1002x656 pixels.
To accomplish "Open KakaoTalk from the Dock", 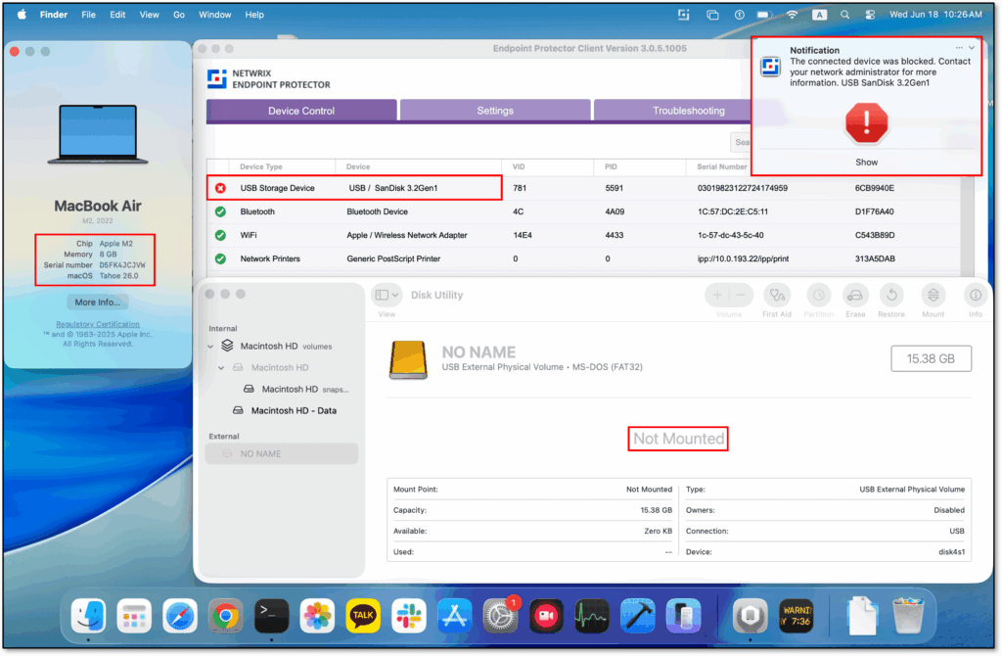I will (x=363, y=617).
